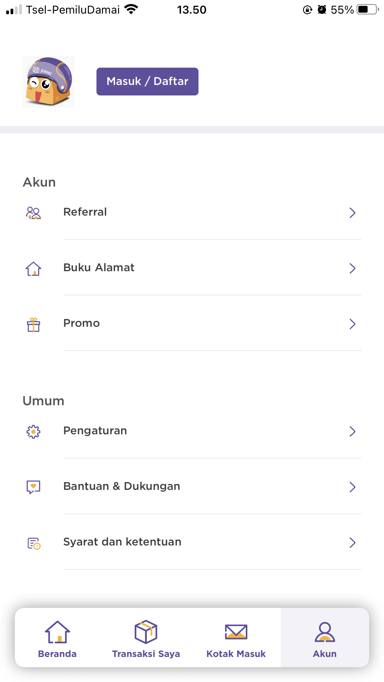
Task: Open Promo using the chevron arrow
Action: tap(352, 324)
